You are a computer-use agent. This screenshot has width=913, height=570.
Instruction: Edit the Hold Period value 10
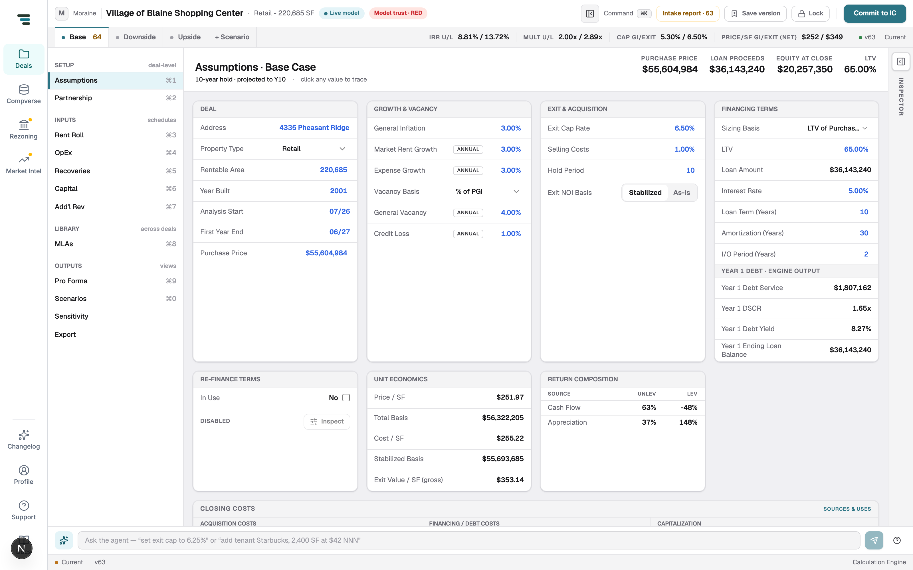click(690, 170)
